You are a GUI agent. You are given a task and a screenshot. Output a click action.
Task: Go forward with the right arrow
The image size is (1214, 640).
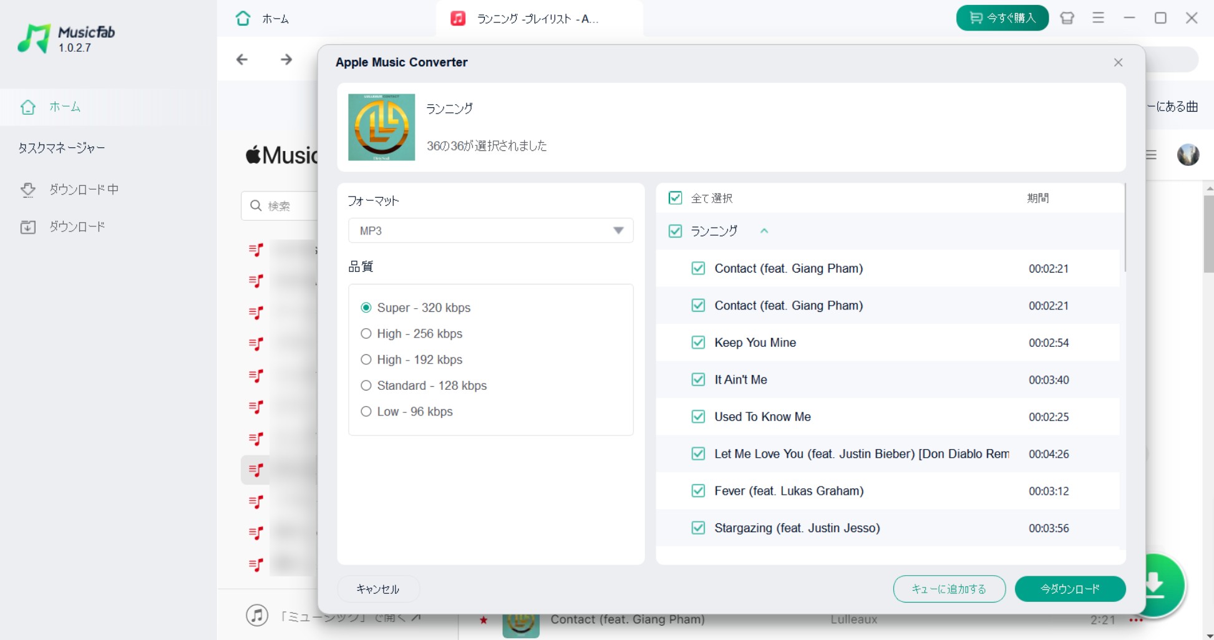pos(286,60)
